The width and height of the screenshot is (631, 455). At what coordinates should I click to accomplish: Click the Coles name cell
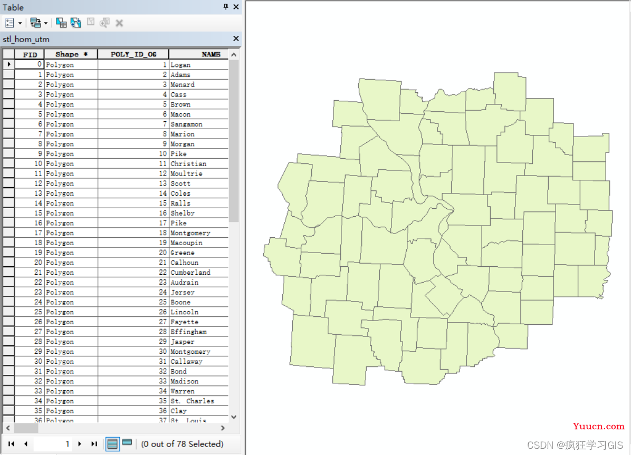(x=198, y=193)
